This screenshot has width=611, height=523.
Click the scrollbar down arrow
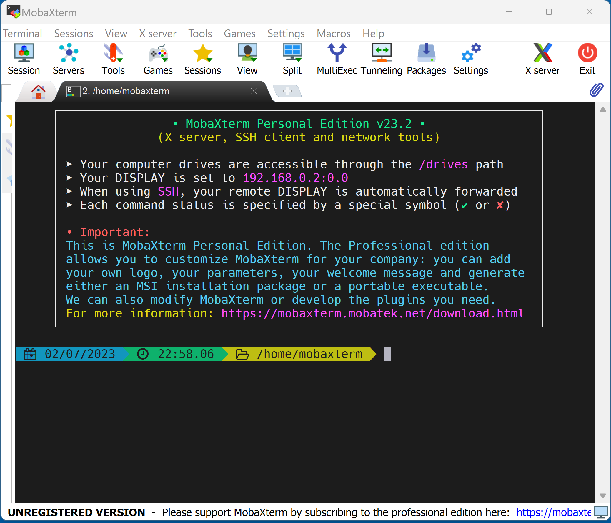(x=603, y=496)
